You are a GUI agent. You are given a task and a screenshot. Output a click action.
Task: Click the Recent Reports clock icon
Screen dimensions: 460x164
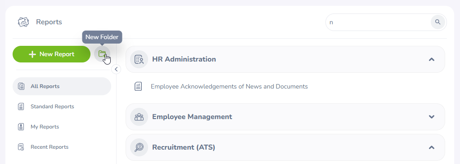point(21,147)
